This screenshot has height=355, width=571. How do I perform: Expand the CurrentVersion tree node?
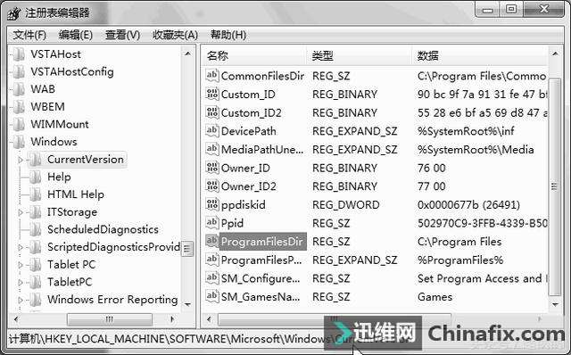[21, 160]
